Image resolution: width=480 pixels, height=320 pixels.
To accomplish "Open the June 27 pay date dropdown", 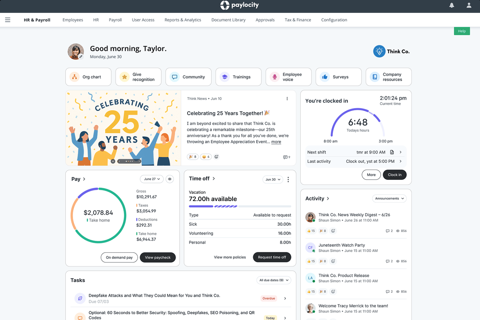I will click(x=152, y=179).
